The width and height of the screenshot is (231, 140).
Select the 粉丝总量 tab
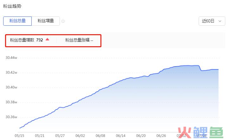point(17,21)
